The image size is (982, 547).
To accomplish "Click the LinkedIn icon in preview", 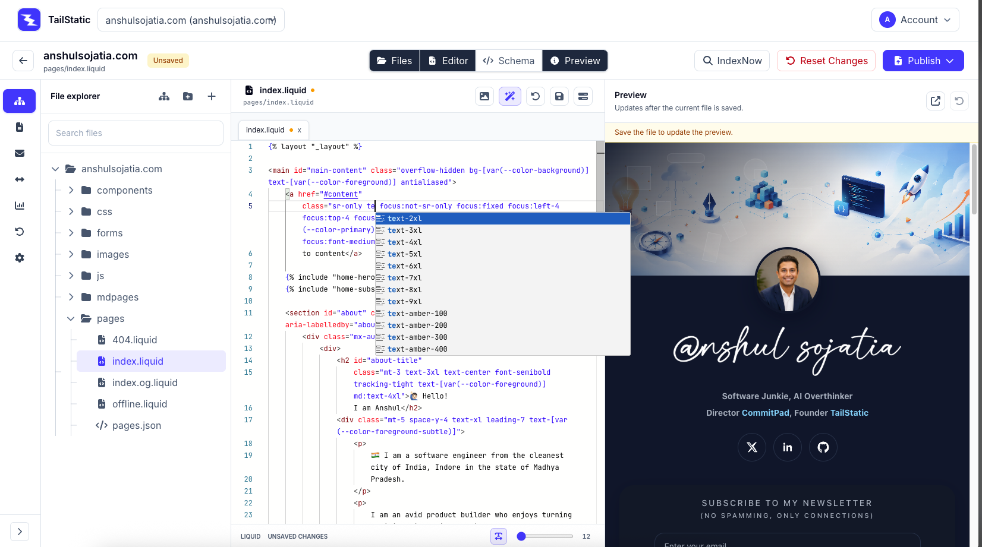I will [788, 447].
